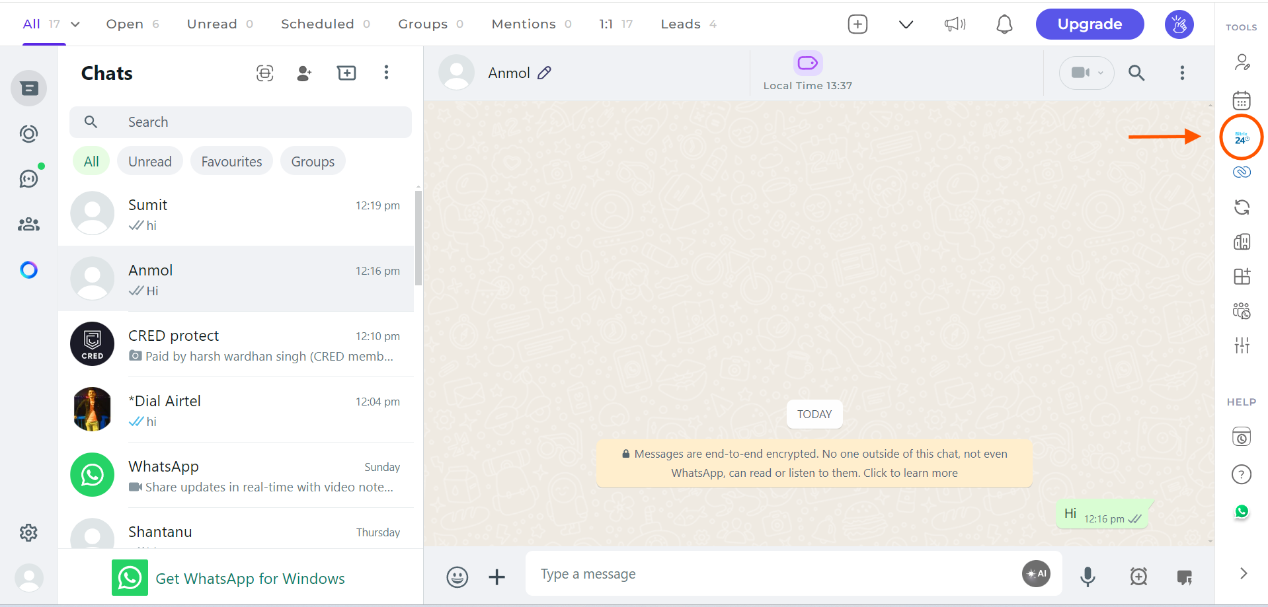Open the Status updates panel
This screenshot has width=1268, height=607.
28,133
